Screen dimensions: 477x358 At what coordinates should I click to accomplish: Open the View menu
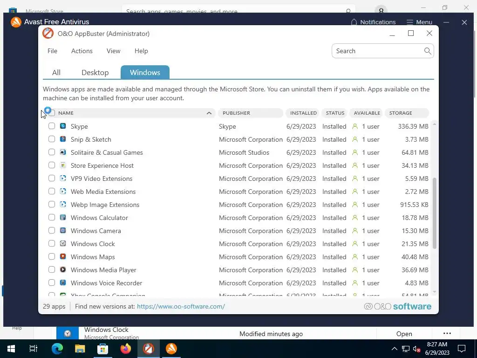114,51
